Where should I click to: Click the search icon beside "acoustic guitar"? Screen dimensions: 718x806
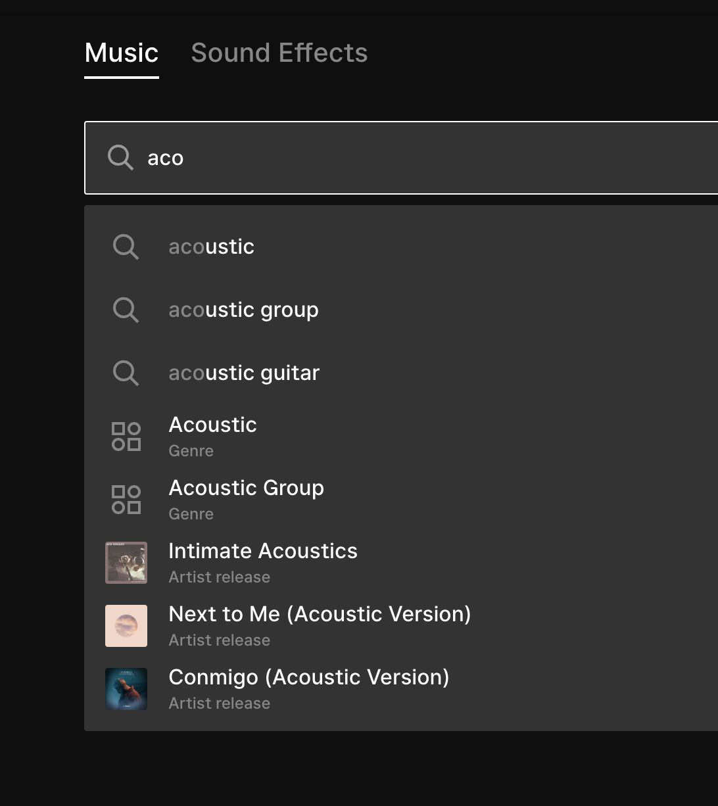click(x=126, y=373)
